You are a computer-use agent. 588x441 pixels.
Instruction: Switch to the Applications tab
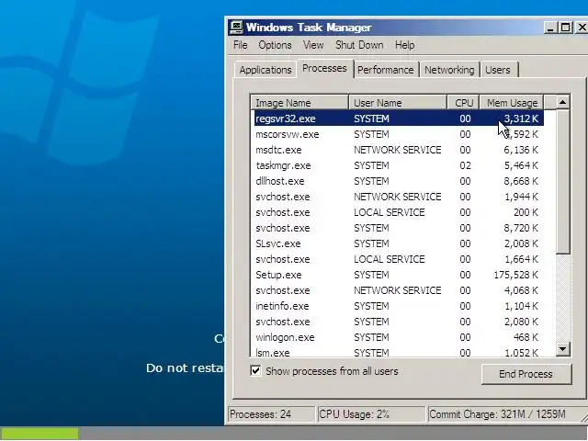coord(266,70)
